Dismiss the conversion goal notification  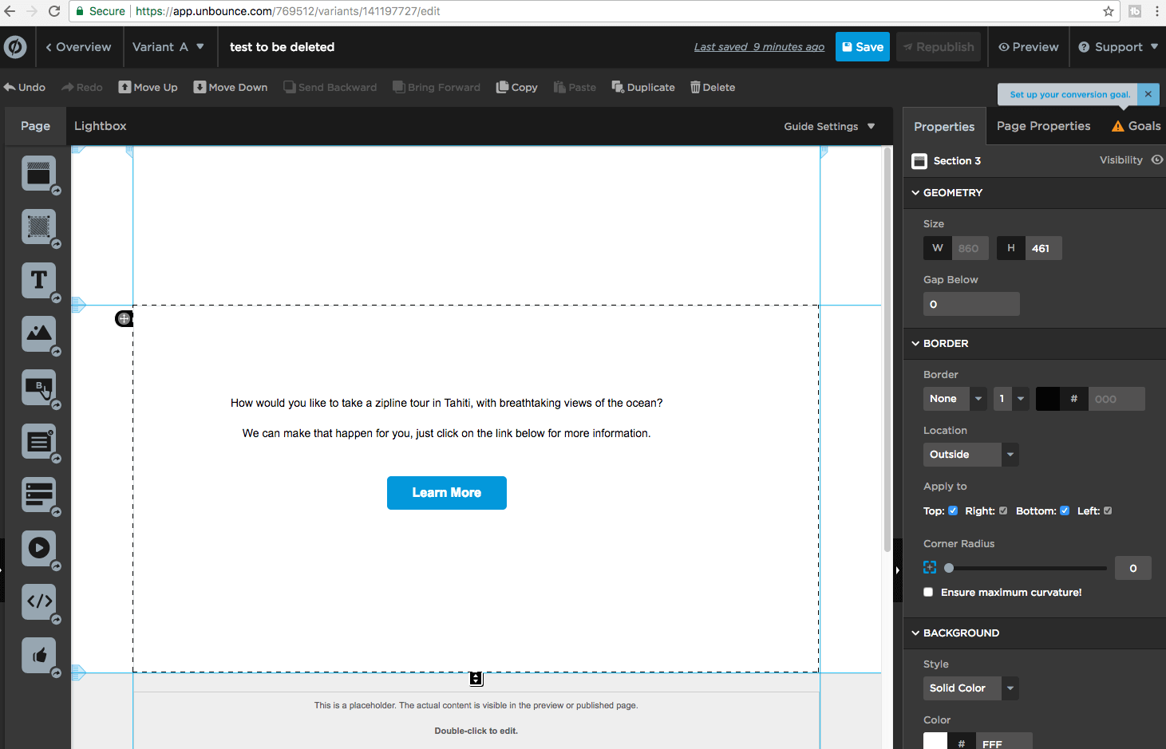[x=1148, y=94]
